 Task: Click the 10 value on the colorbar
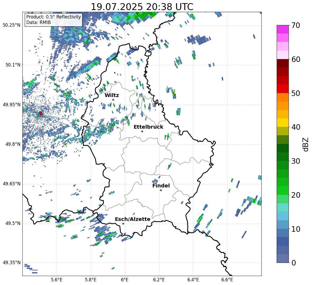tap(296, 229)
